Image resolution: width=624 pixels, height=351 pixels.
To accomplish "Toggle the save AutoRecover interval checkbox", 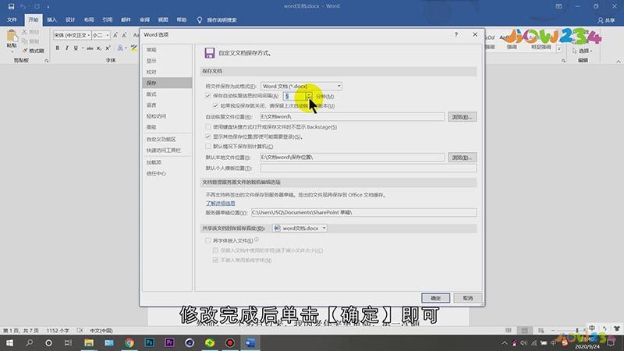I will click(207, 95).
